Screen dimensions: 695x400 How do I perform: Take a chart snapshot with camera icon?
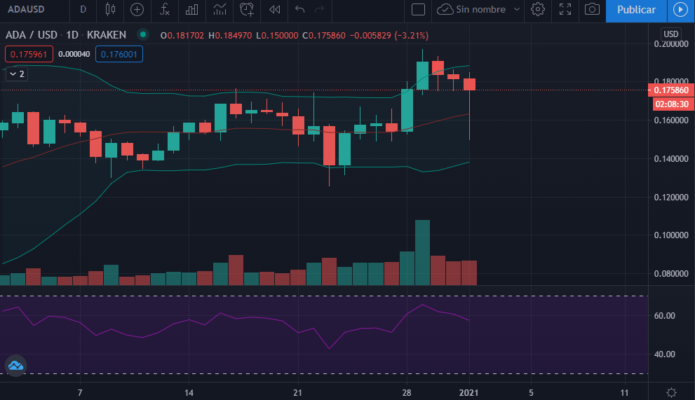(592, 9)
